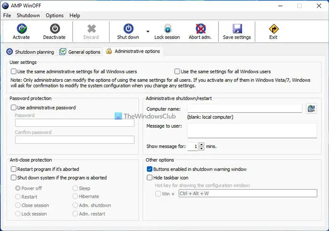Open the Options menu
The image size is (329, 231).
pyautogui.click(x=55, y=15)
